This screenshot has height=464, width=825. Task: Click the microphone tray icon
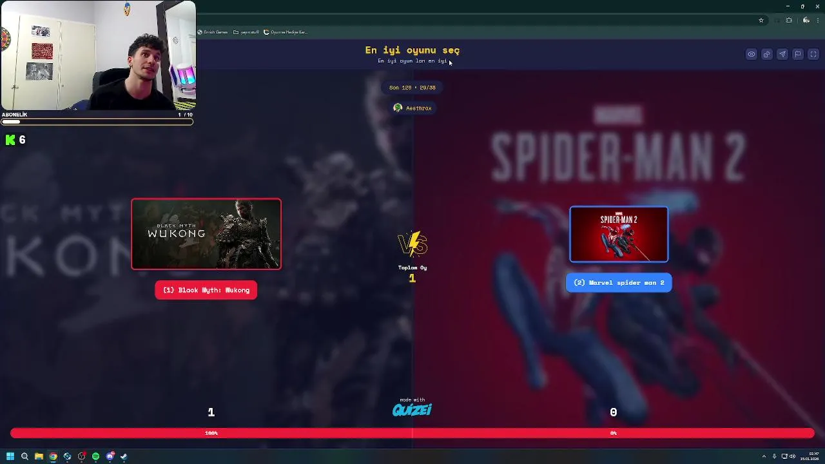pyautogui.click(x=774, y=456)
